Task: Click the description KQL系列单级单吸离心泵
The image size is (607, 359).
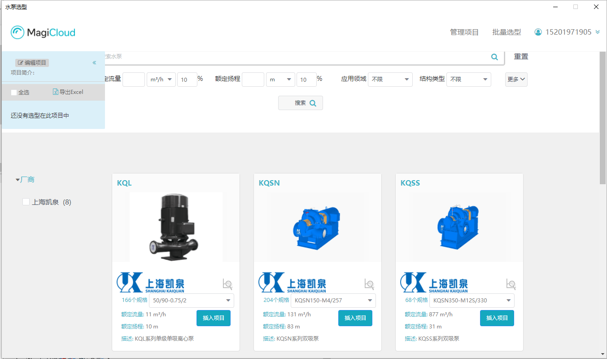Action: coord(164,339)
